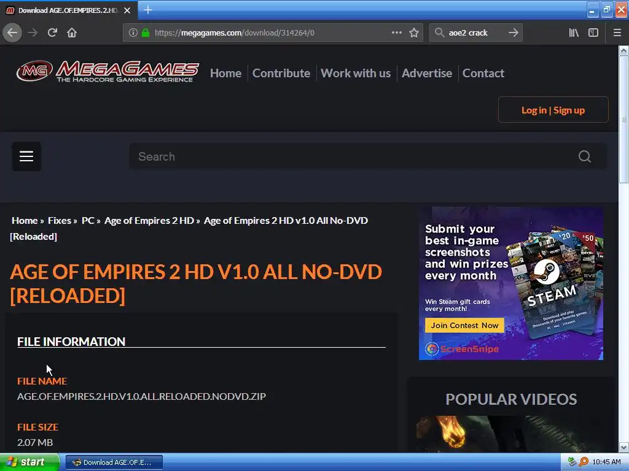The height and width of the screenshot is (471, 629).
Task: Click the POPULAR VIDEOS heading
Action: click(511, 399)
